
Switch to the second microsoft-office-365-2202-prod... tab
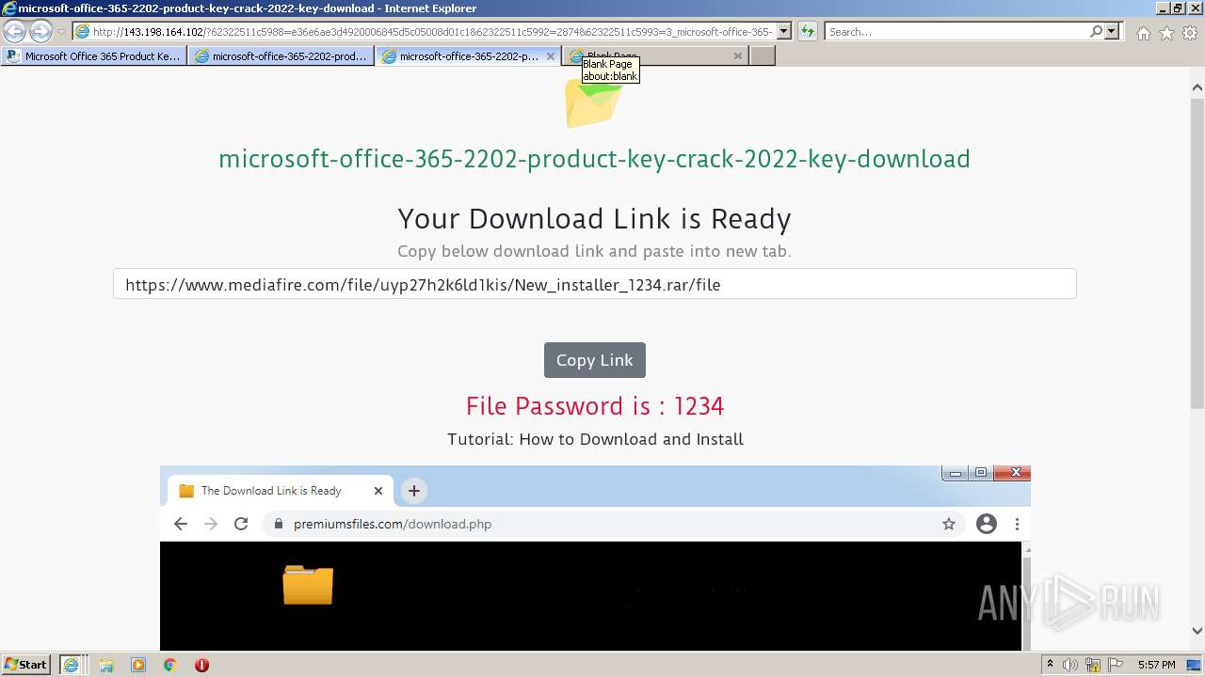pos(281,56)
